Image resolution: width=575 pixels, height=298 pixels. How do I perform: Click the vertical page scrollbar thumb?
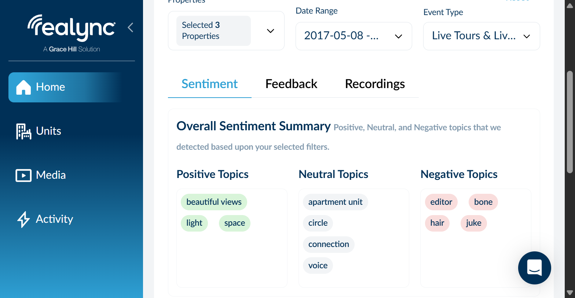(569, 121)
